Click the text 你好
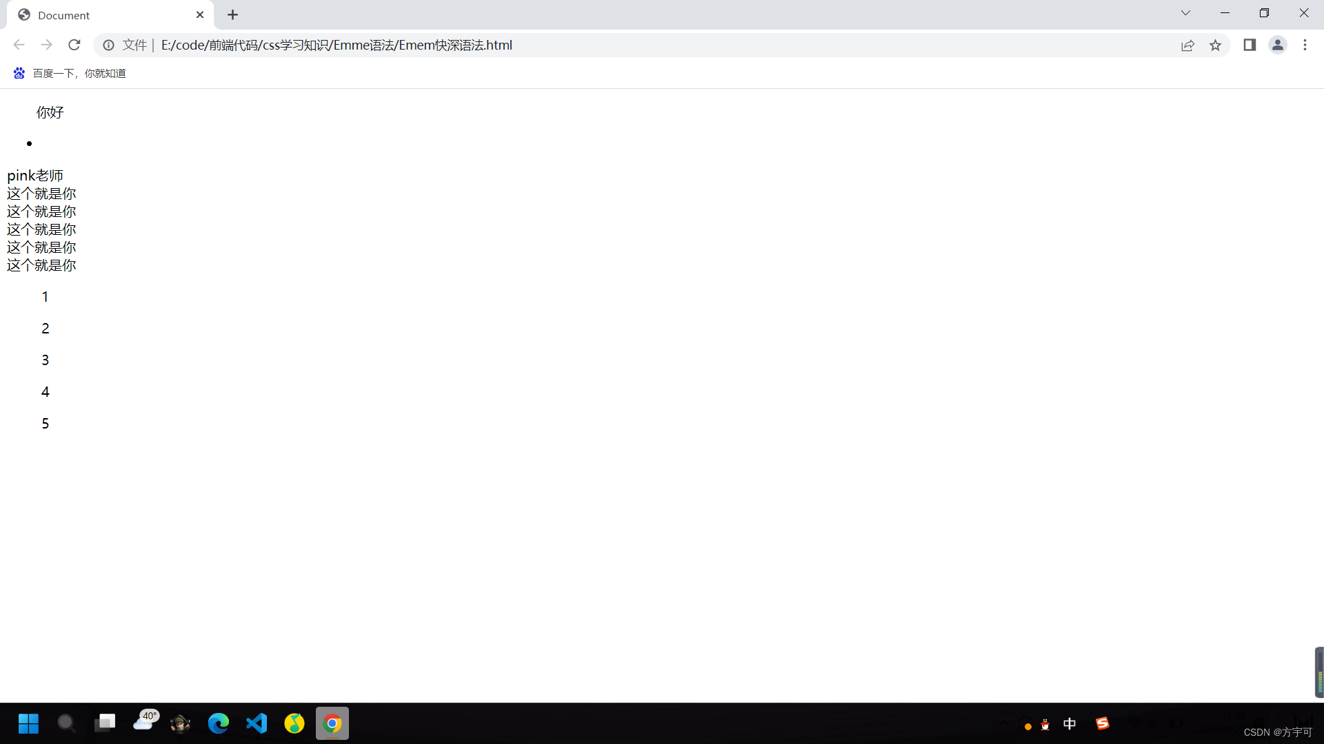This screenshot has height=744, width=1324. 50,112
